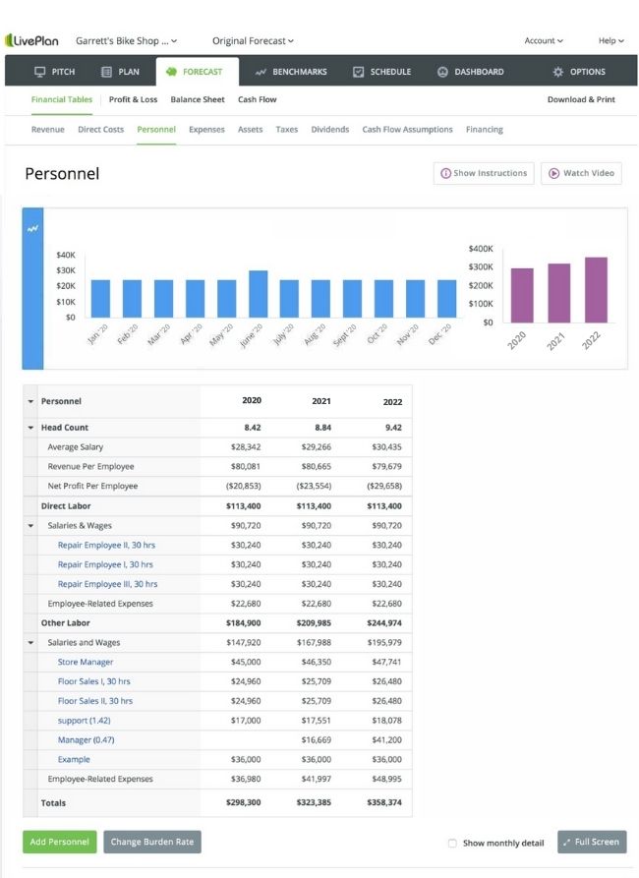Image resolution: width=639 pixels, height=878 pixels.
Task: Click the LivePlan logo
Action: tap(31, 41)
